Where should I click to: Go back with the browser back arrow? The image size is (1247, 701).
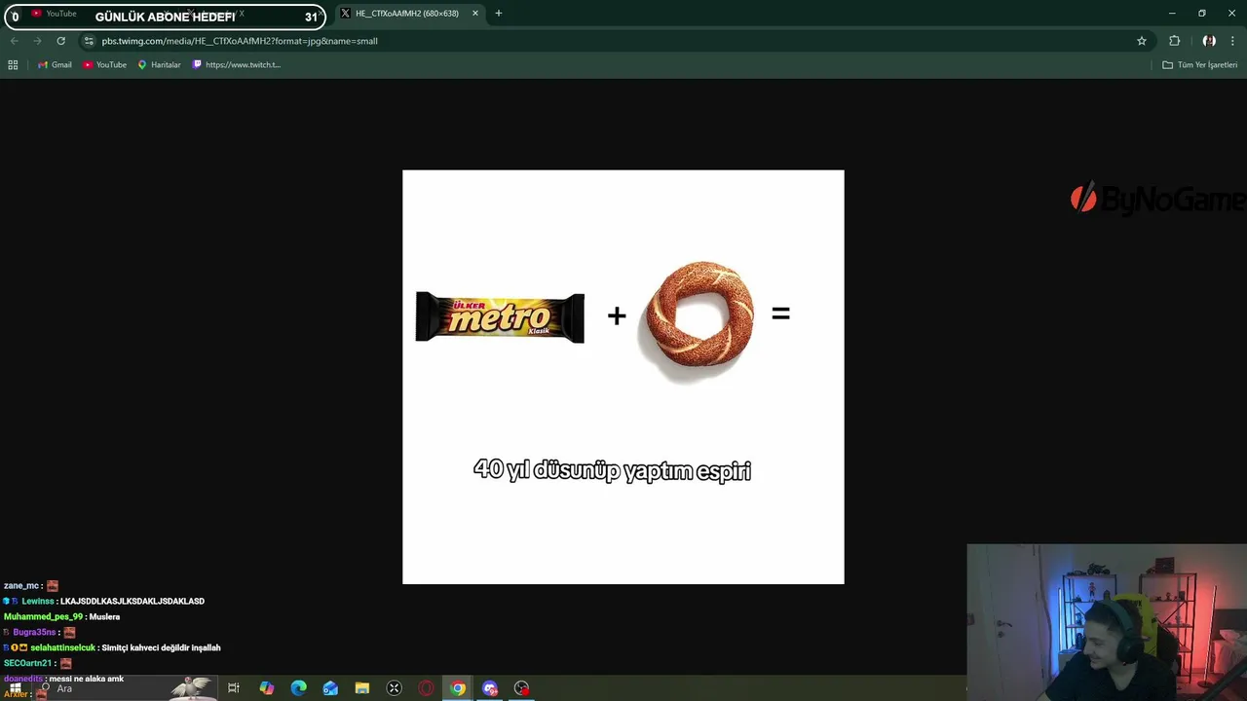[14, 41]
